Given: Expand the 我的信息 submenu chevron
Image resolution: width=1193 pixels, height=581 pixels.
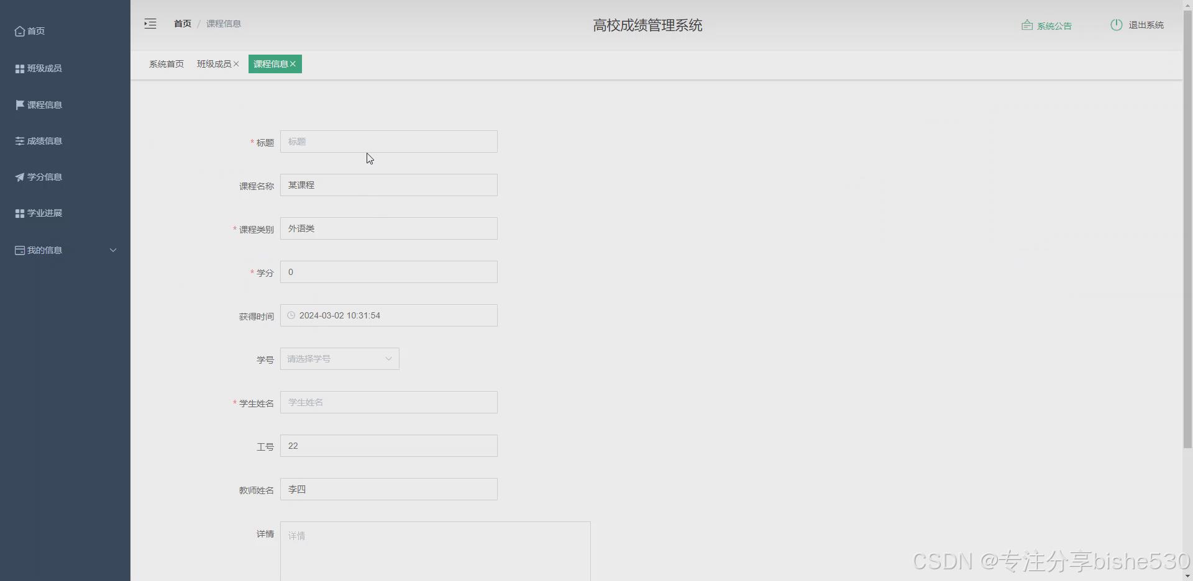Looking at the screenshot, I should point(113,250).
